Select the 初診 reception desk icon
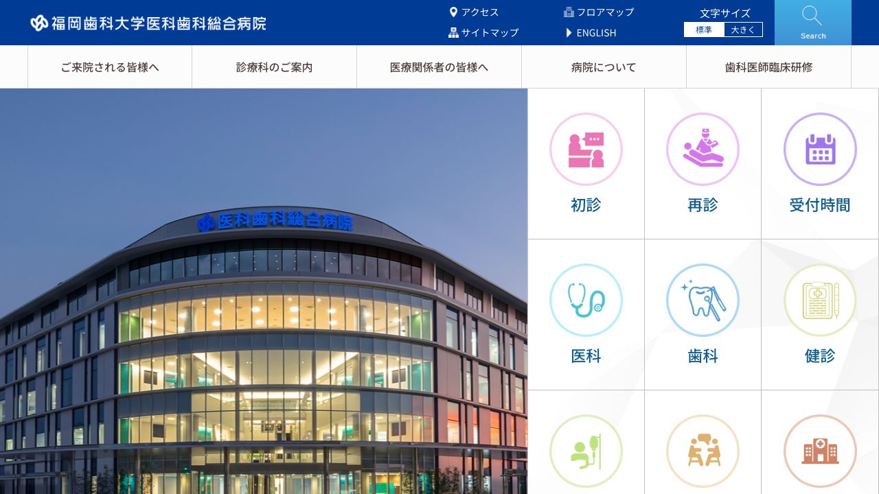 (x=586, y=149)
